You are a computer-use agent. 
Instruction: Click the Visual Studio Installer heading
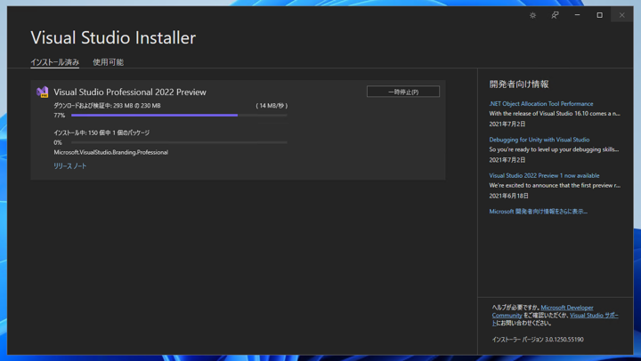pos(113,37)
